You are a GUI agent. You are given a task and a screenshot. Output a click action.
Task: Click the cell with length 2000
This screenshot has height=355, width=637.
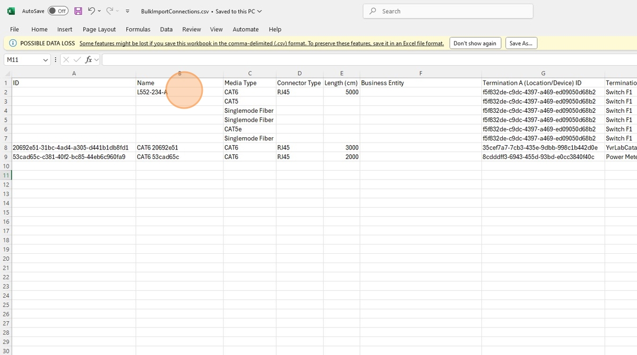point(341,157)
